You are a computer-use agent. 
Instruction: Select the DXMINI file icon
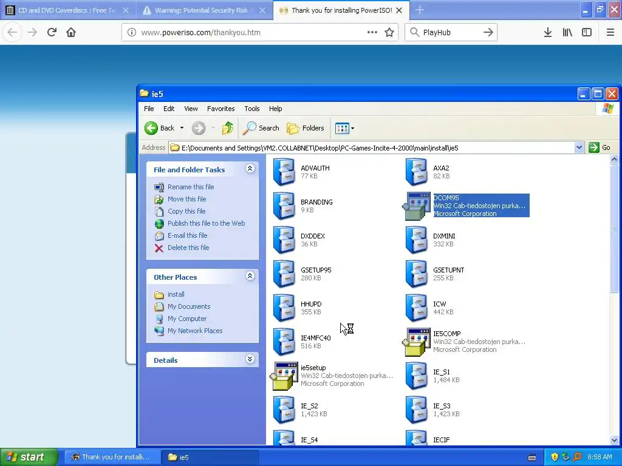tap(417, 240)
